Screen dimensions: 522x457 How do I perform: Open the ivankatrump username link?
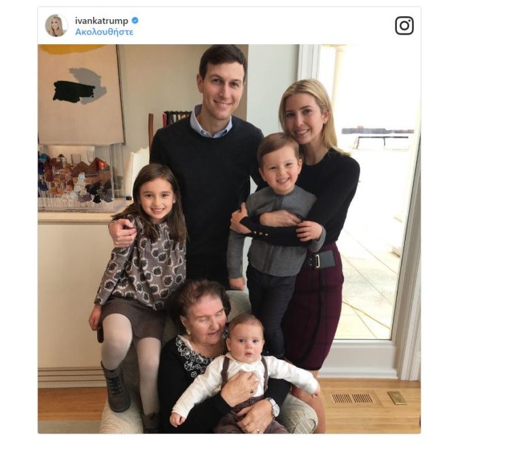(x=101, y=21)
